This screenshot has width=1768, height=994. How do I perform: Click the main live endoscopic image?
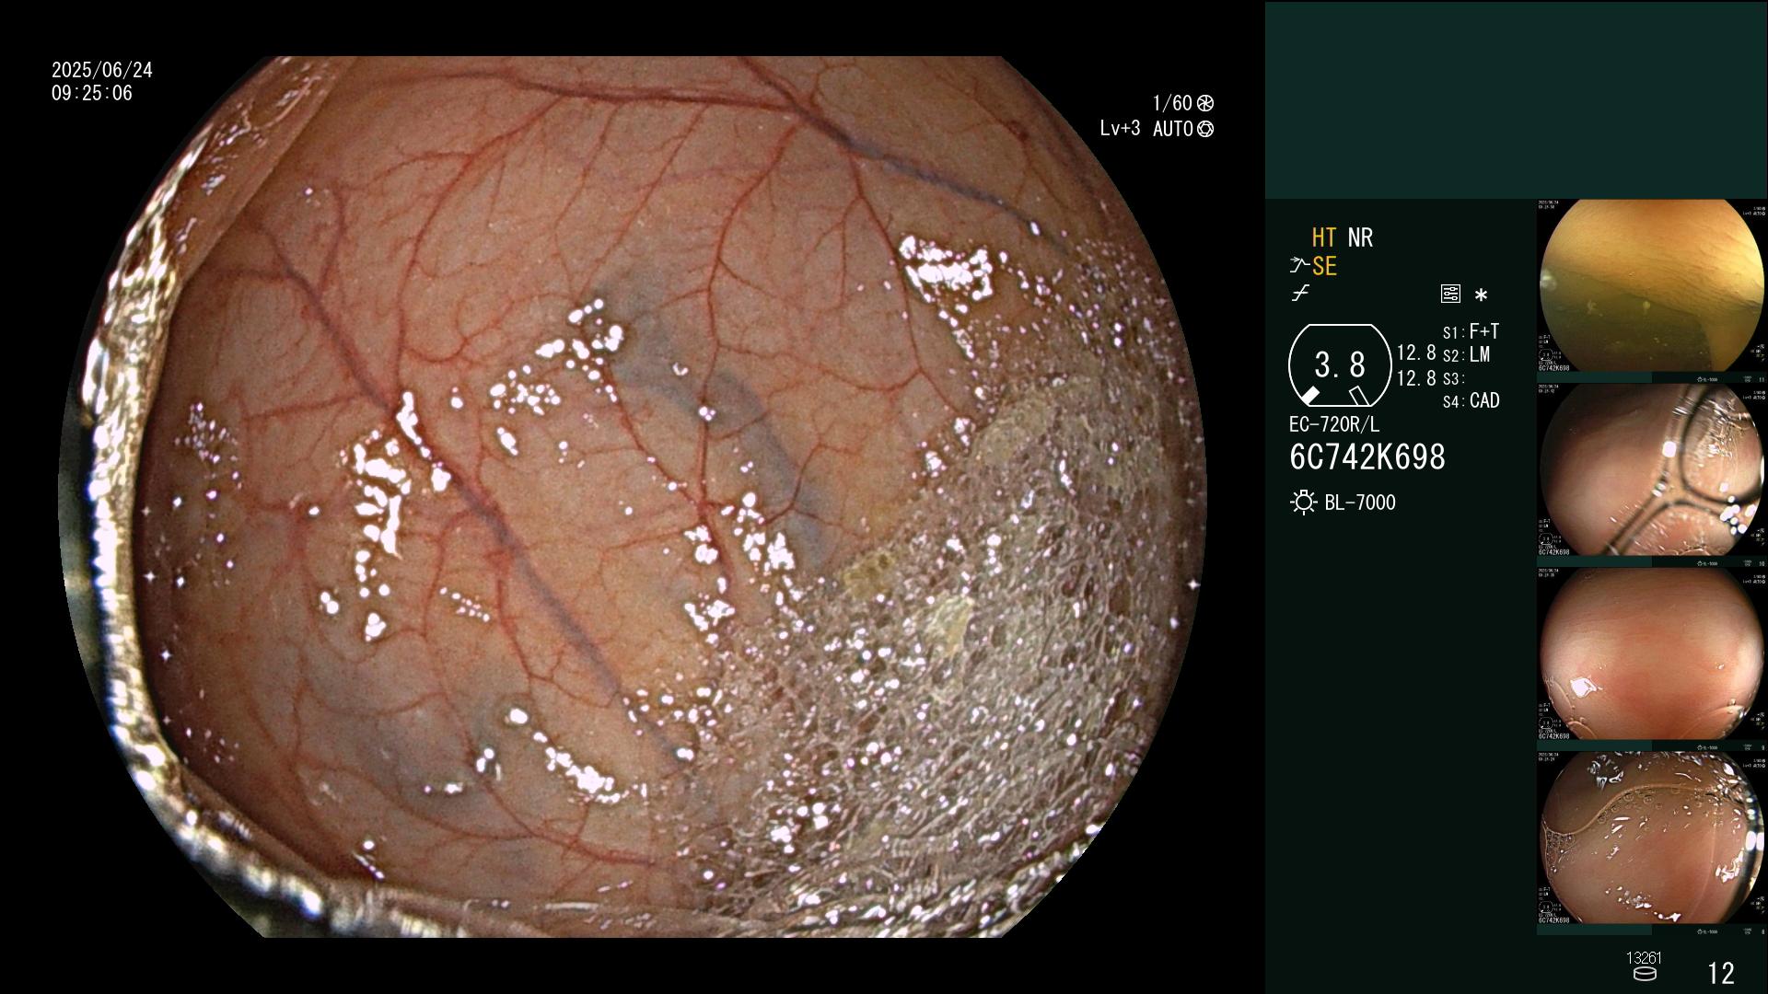[632, 497]
